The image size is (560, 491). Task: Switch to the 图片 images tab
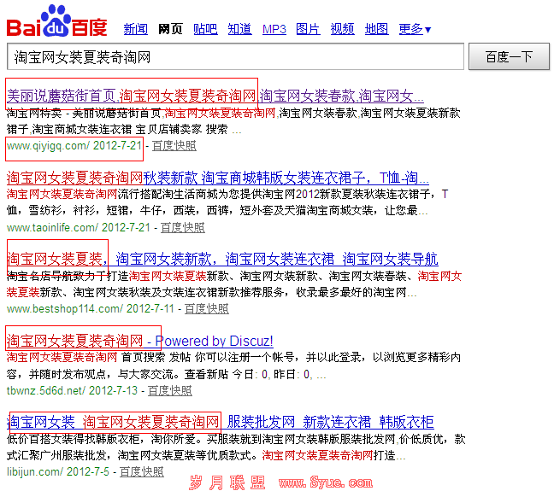pyautogui.click(x=308, y=29)
